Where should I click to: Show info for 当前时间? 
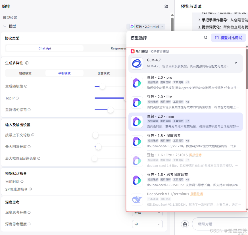click(x=22, y=181)
